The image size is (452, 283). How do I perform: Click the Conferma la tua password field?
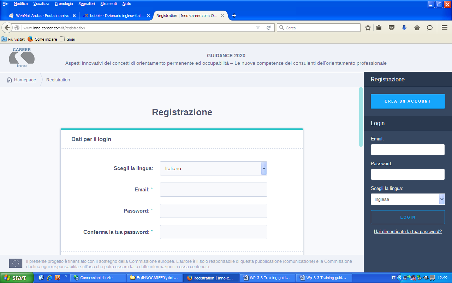point(214,232)
